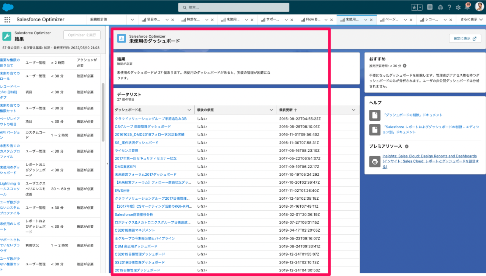Open the SS_案件状況ダッシュボード link

click(x=136, y=143)
